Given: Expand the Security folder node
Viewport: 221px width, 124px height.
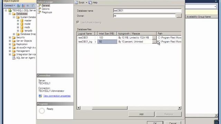Looking at the screenshot, I should pos(10,38).
